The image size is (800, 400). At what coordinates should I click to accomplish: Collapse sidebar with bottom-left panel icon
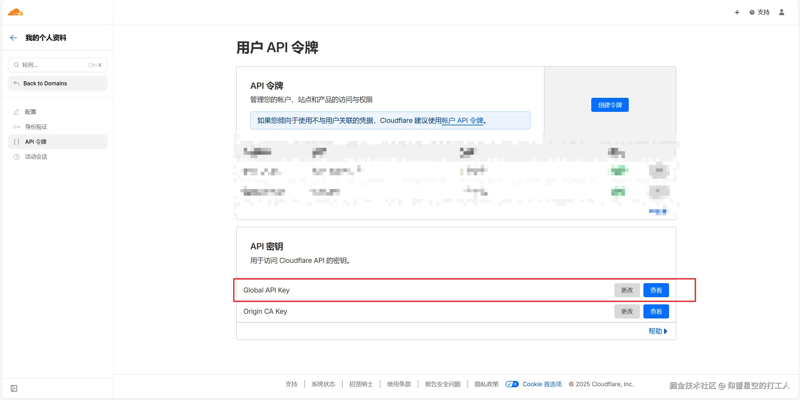click(x=14, y=388)
